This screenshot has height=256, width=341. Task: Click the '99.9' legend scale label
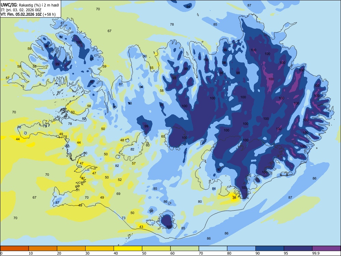316,253
